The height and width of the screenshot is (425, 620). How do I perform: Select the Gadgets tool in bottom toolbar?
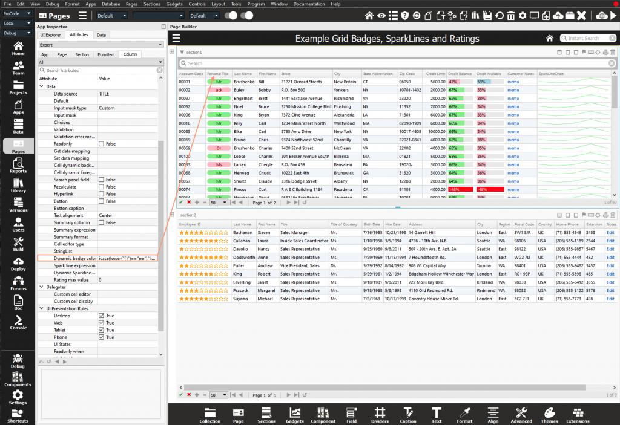click(294, 415)
